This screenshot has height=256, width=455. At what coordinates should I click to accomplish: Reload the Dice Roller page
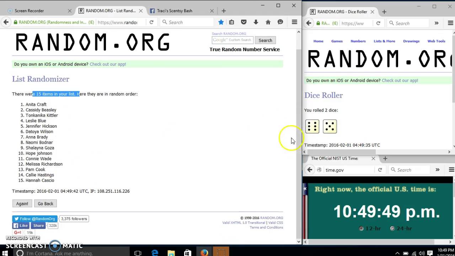378,23
